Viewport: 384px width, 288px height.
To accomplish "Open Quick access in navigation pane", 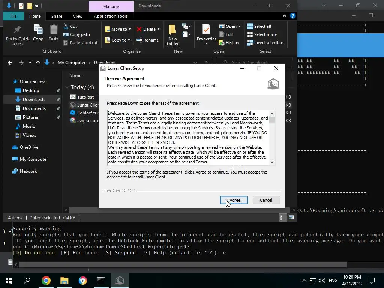I will (x=29, y=81).
